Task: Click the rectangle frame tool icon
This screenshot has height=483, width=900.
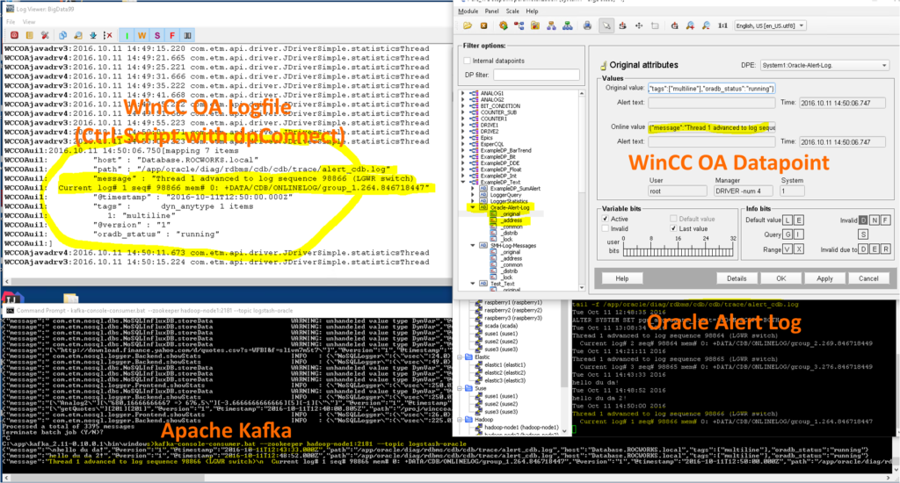Action: click(655, 25)
